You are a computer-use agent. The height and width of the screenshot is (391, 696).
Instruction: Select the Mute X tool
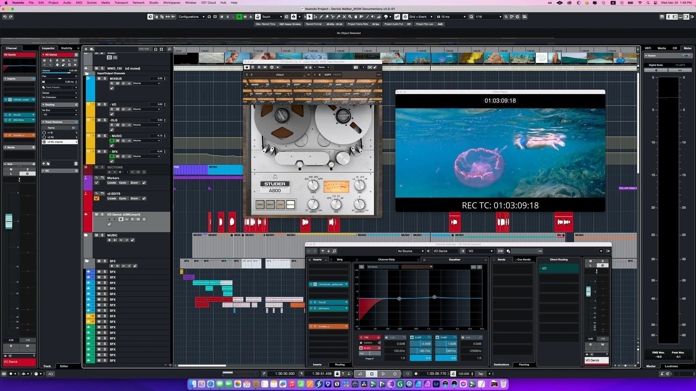[x=344, y=17]
